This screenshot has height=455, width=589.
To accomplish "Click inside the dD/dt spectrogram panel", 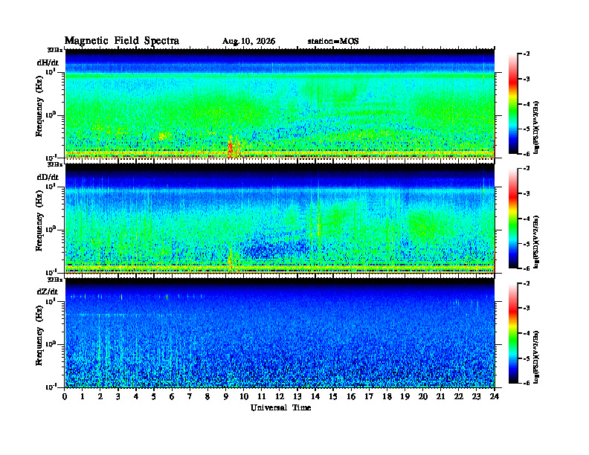I will pyautogui.click(x=280, y=218).
